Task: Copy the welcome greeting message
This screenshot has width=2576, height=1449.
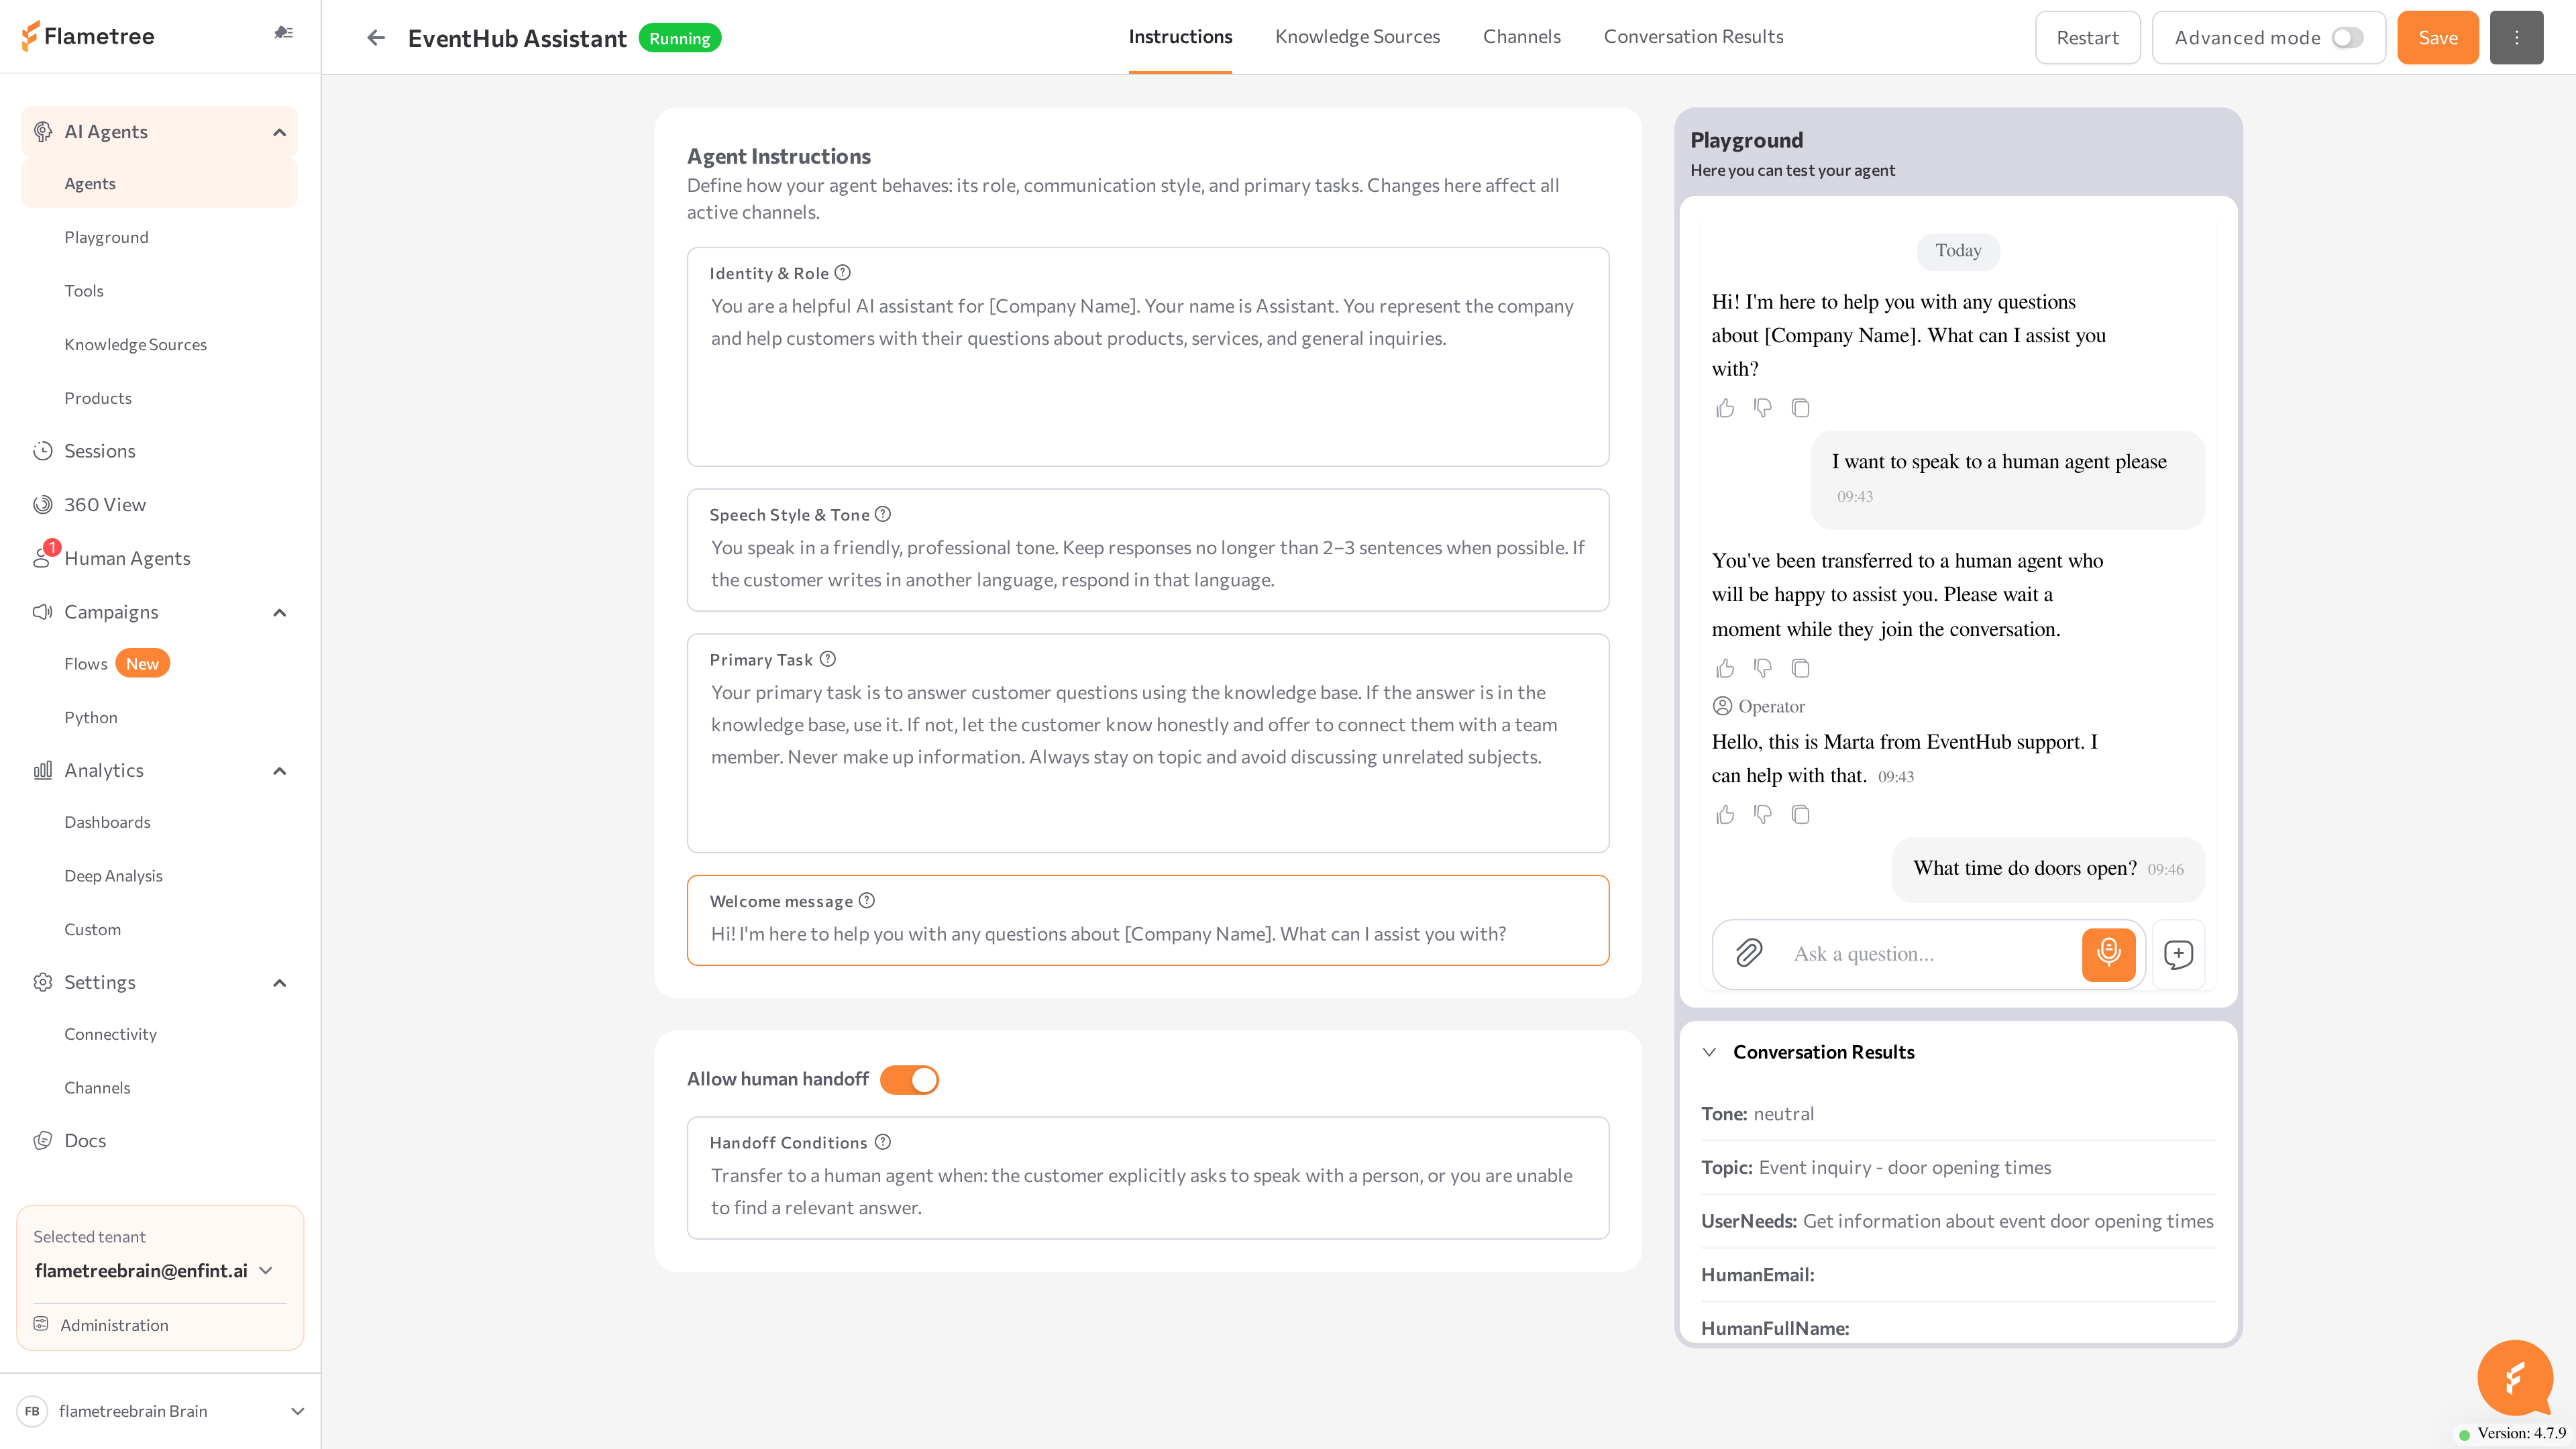Action: pyautogui.click(x=1801, y=408)
